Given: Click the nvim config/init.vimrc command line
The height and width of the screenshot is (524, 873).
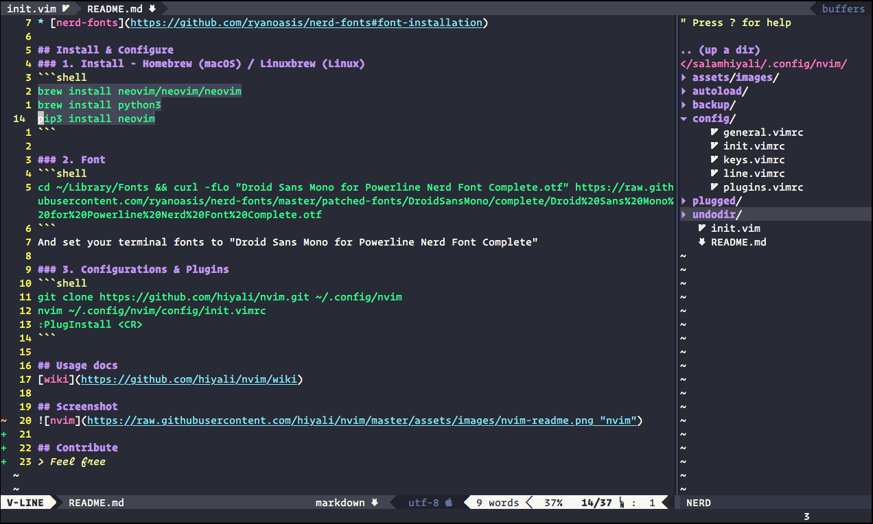Looking at the screenshot, I should tap(152, 311).
